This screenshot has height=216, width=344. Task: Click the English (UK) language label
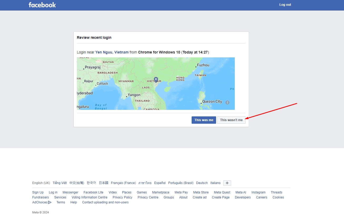(x=41, y=183)
